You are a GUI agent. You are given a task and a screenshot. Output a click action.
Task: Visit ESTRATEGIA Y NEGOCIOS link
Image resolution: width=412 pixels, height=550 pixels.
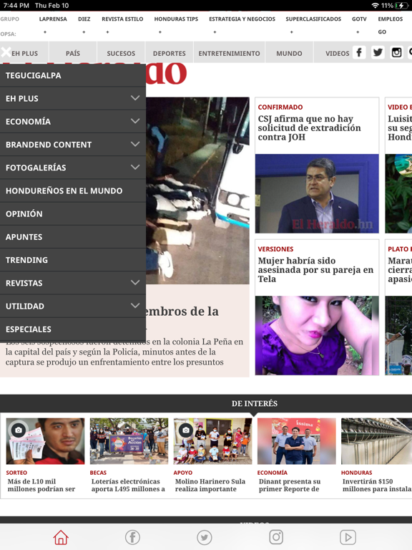coord(242,19)
